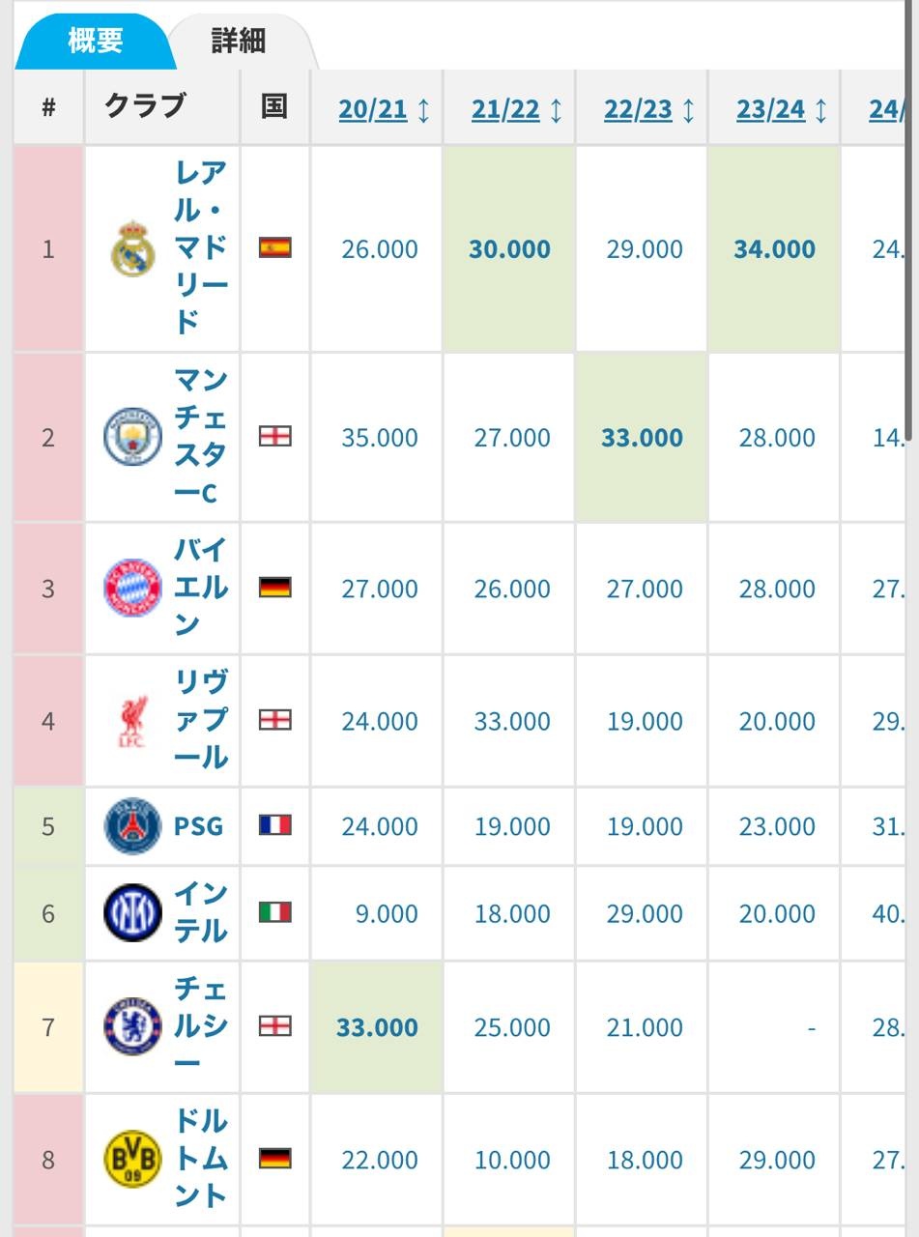Click the Spain flag in Real Madrid's row
Viewport: 919px width, 1237px height.
(275, 248)
